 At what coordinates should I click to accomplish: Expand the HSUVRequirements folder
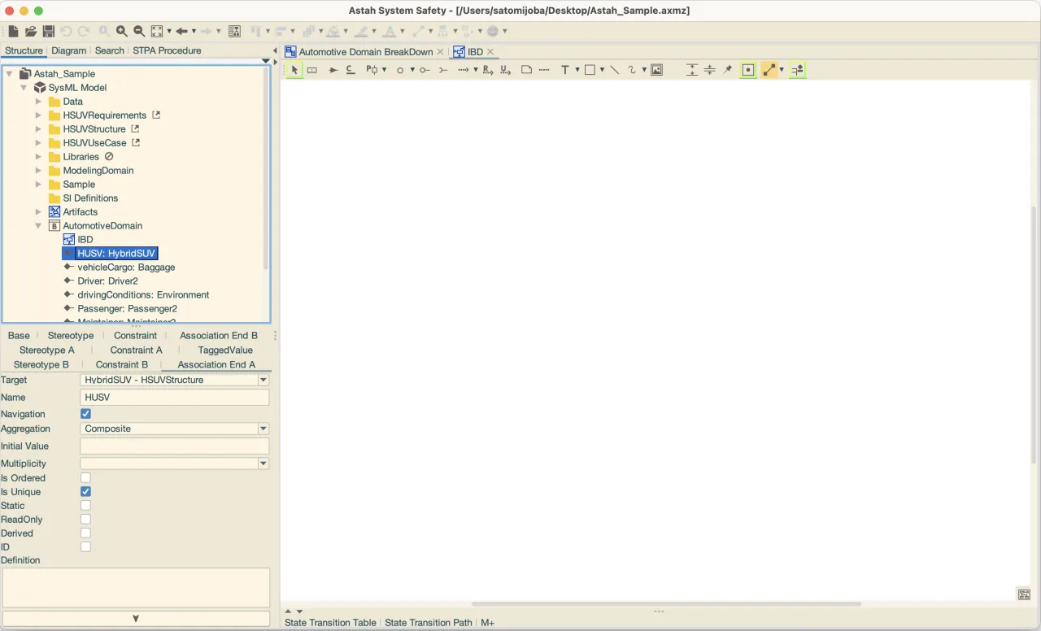coord(38,115)
